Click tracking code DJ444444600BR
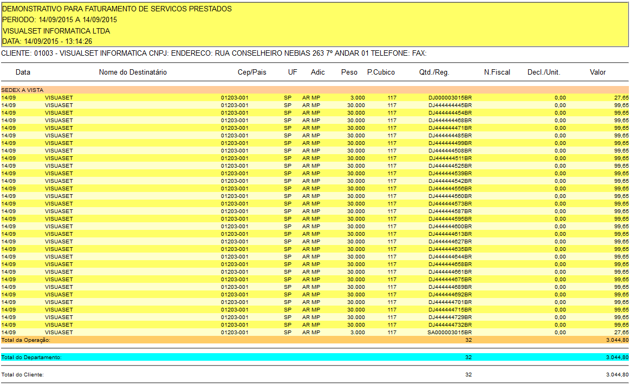Screen dimensions: 630x384 [x=450, y=226]
